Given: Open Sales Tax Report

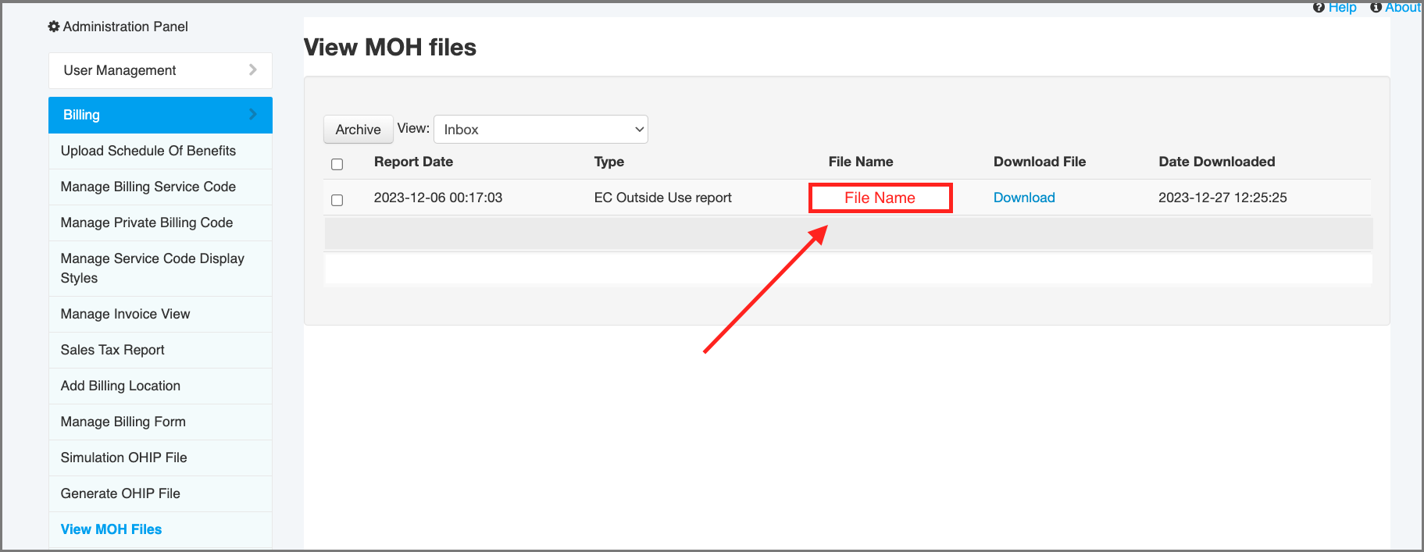Looking at the screenshot, I should point(160,350).
